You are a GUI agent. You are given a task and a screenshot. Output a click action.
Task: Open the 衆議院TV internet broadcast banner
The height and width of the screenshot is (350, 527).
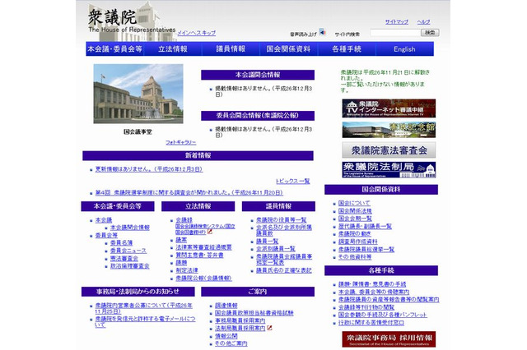click(389, 108)
